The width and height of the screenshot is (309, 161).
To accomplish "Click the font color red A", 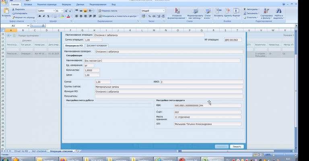I will 68,16.
